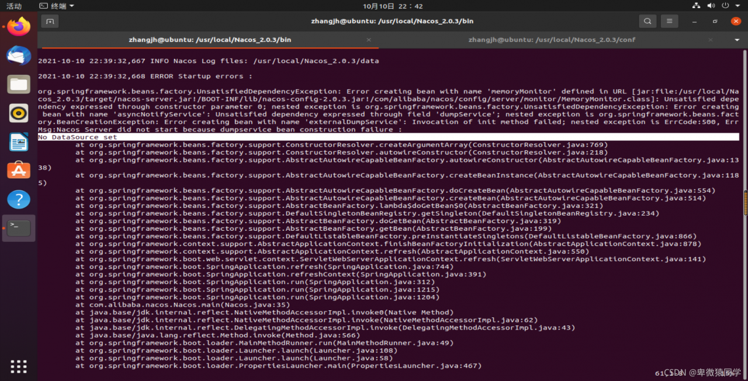The image size is (748, 381).
Task: Click the 'Launcher.launch(Launcher.java:108)' line
Action: [x=236, y=351]
